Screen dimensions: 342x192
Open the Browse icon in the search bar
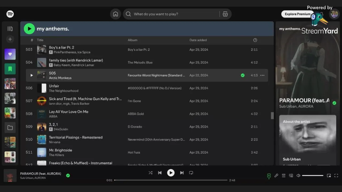coord(225,14)
